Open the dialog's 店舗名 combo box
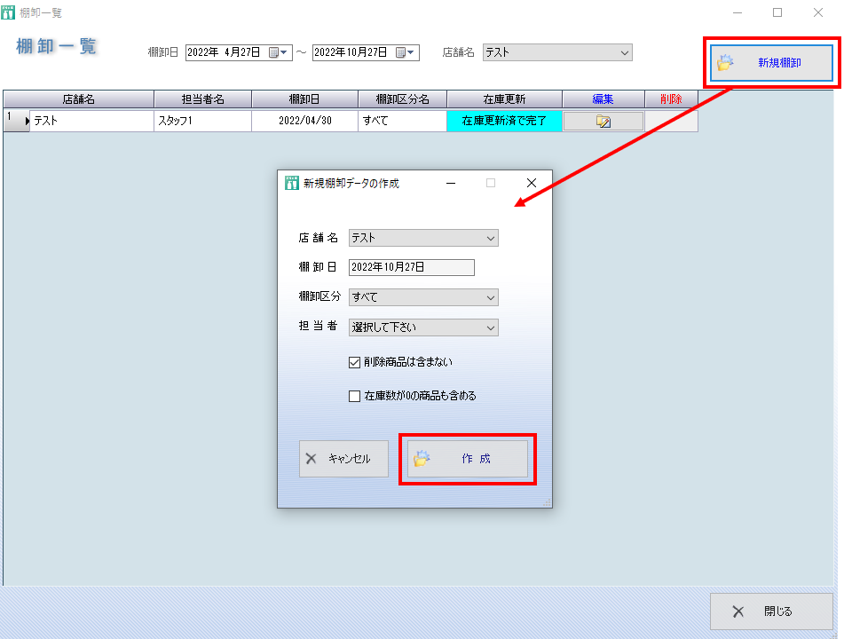Image resolution: width=844 pixels, height=639 pixels. 491,238
